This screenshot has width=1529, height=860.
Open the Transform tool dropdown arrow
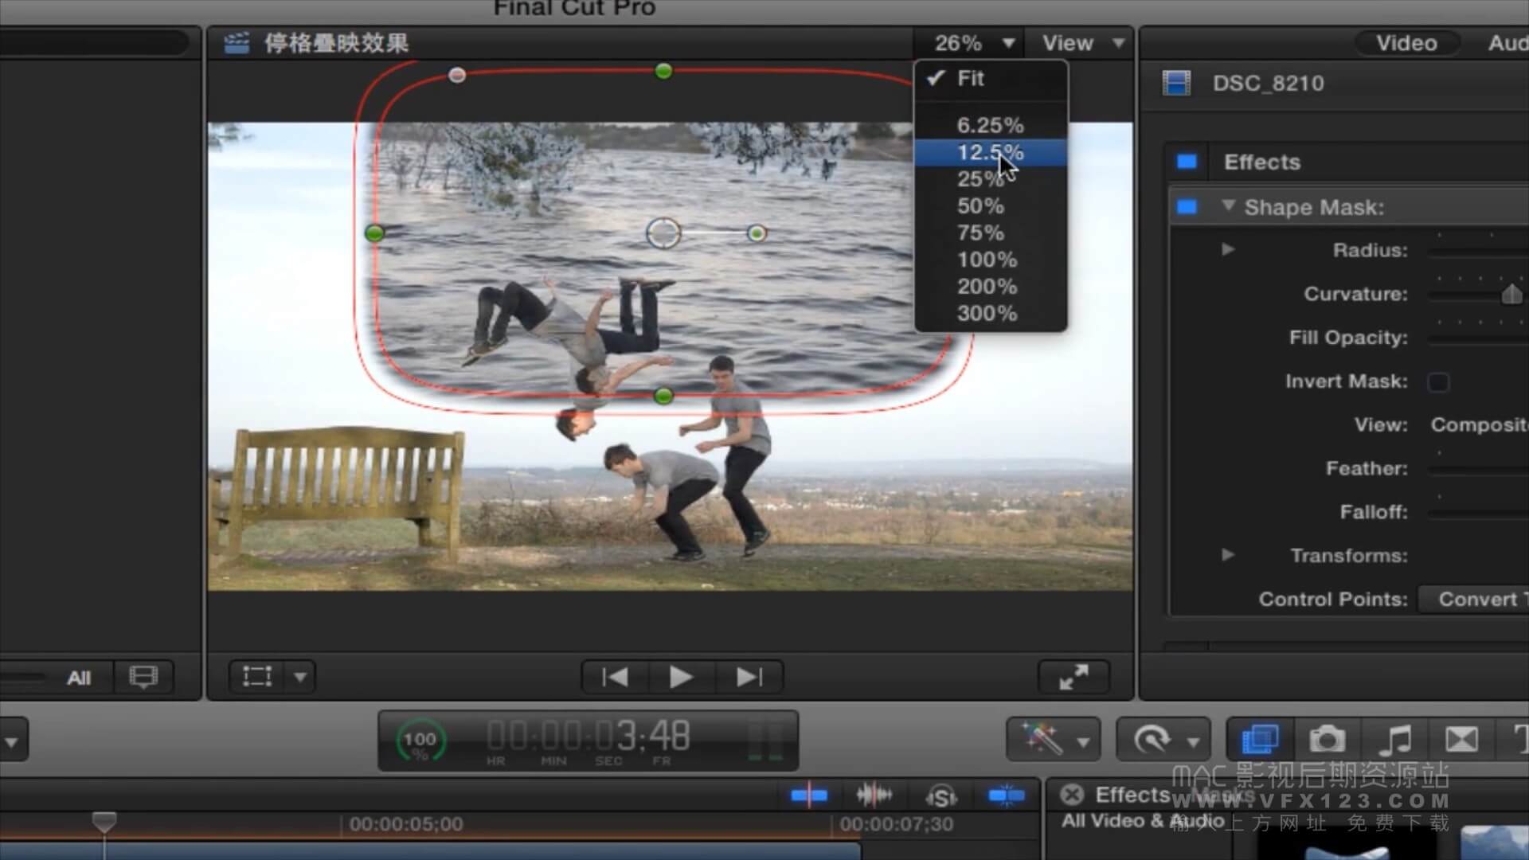300,678
